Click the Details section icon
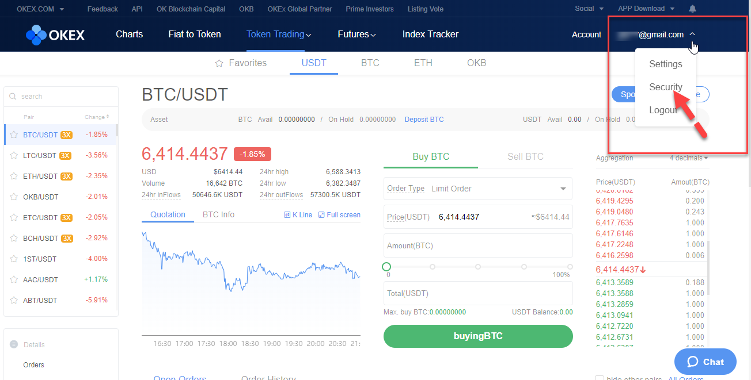This screenshot has width=751, height=380. (x=14, y=344)
